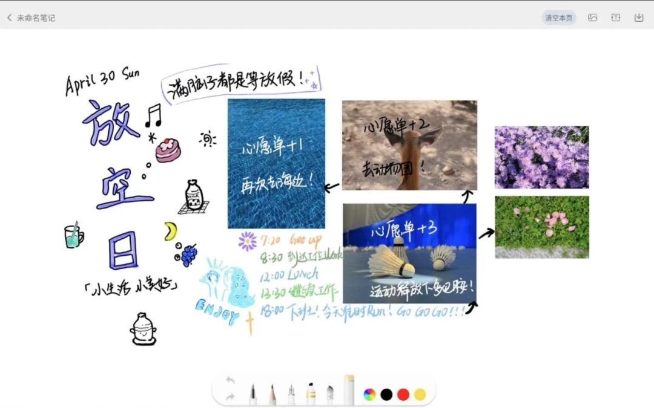Open the insert text tool
The width and height of the screenshot is (654, 408).
[615, 18]
